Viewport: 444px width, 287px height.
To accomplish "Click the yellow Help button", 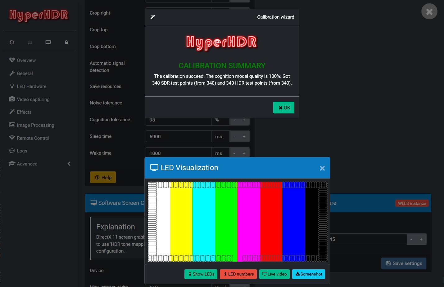I will (x=103, y=177).
